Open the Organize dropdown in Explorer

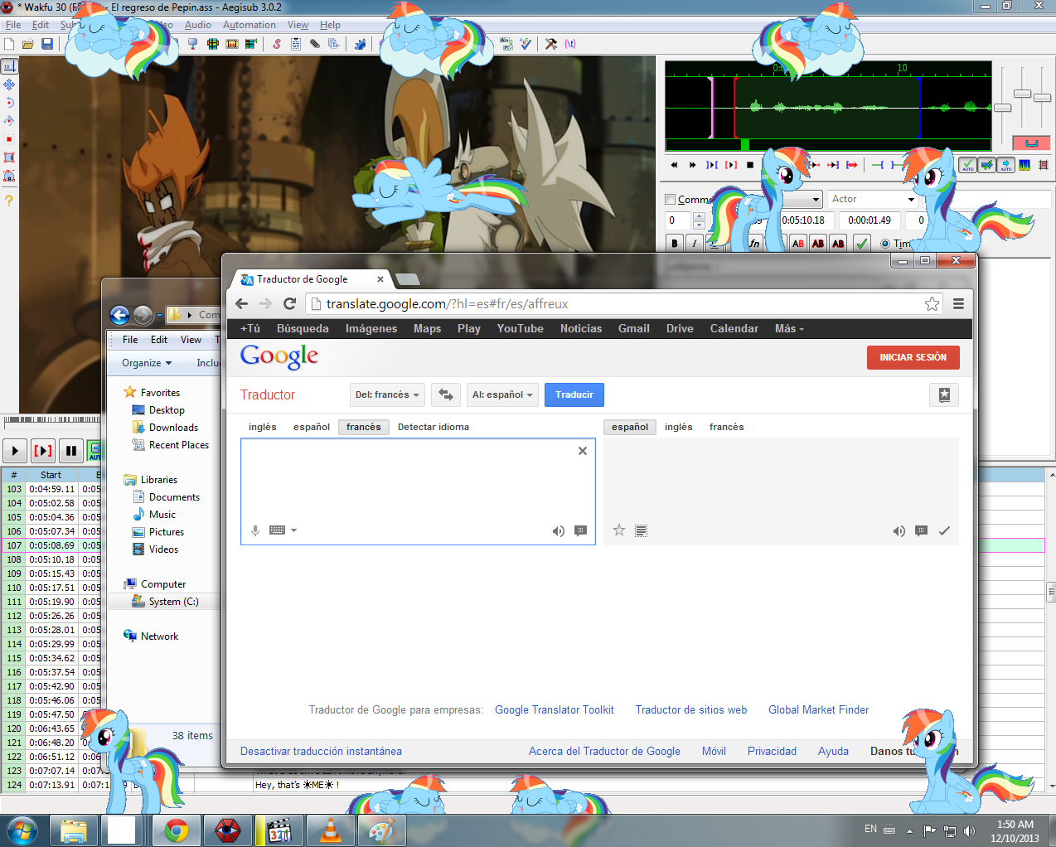147,363
